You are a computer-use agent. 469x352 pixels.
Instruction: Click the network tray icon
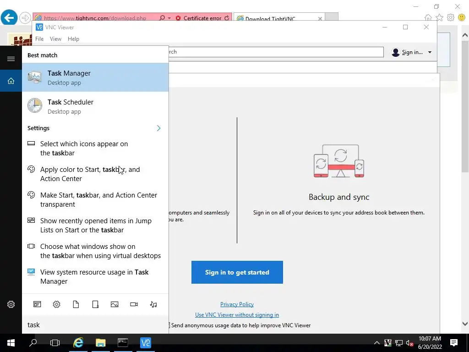(399, 343)
